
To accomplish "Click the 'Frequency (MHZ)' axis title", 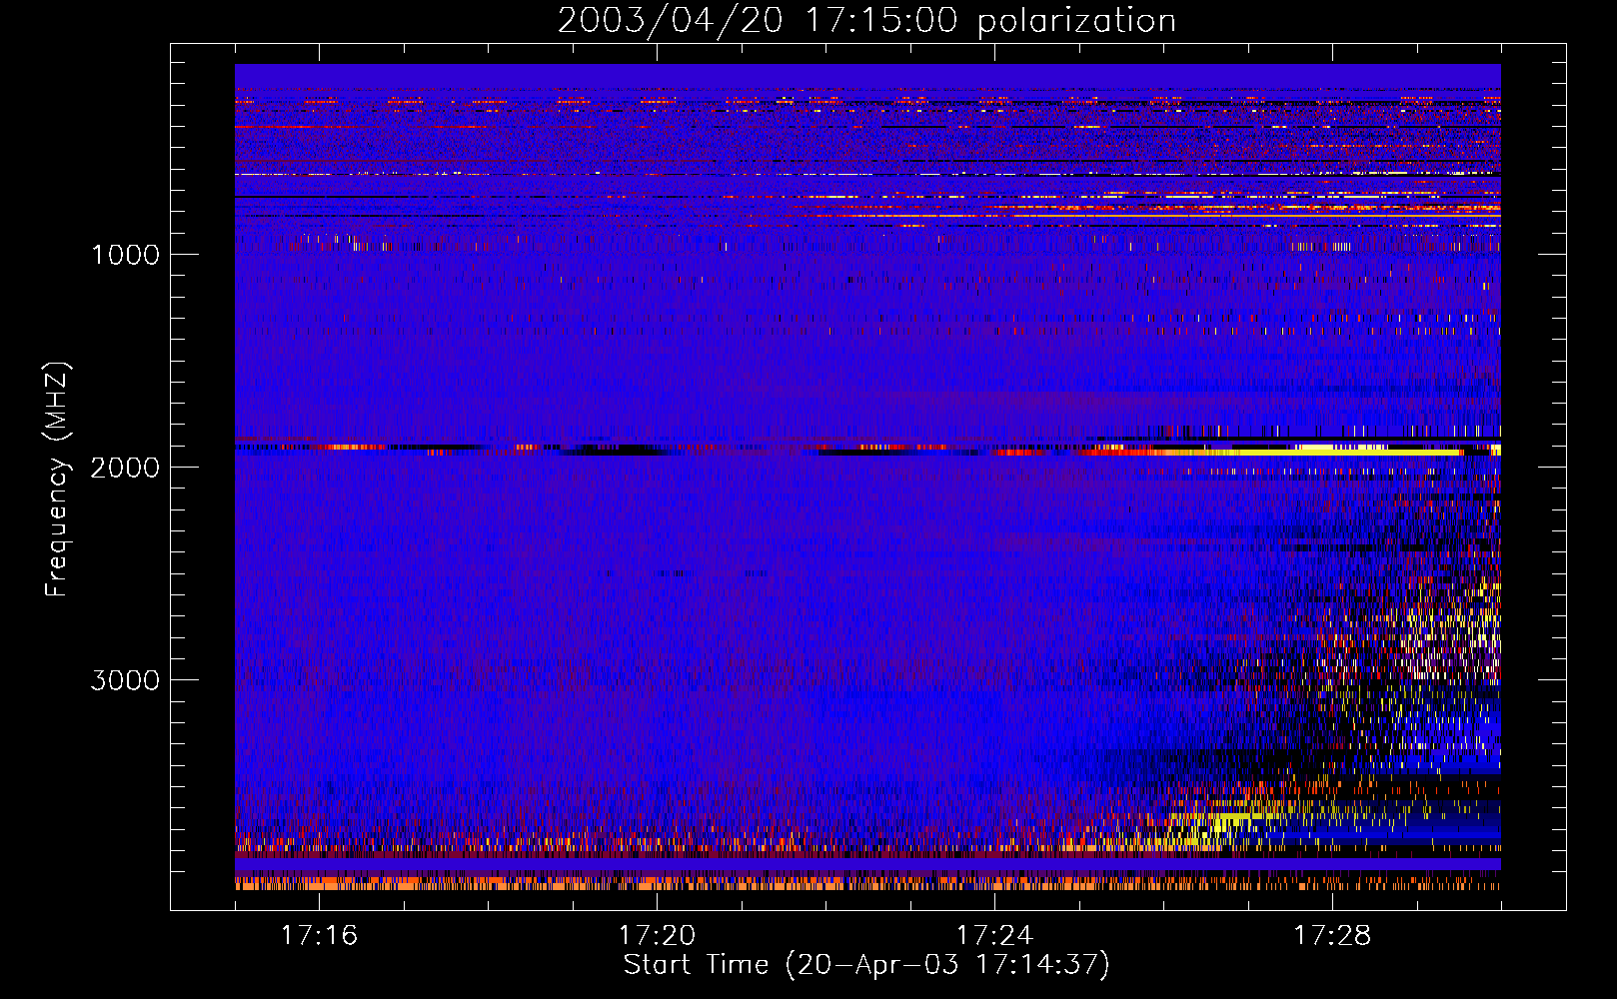I will tap(57, 480).
